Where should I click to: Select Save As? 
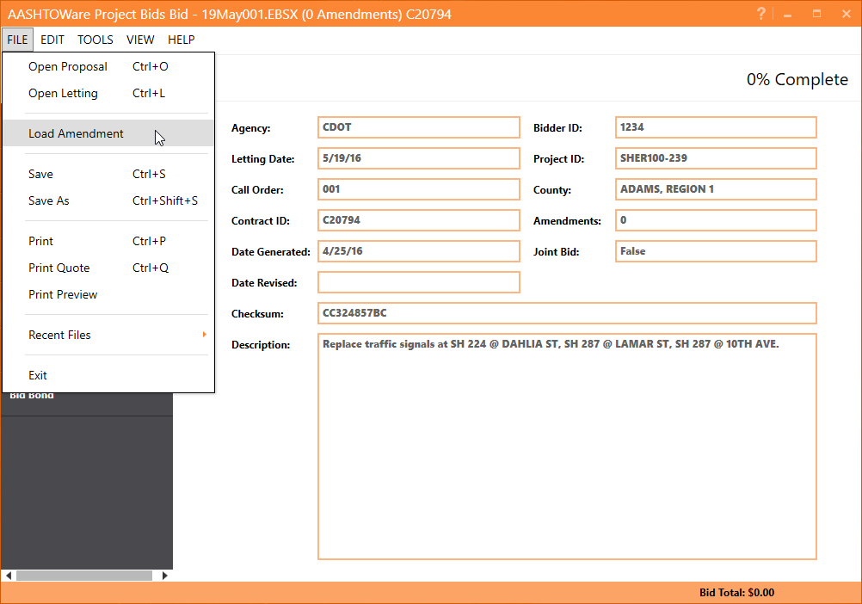49,200
